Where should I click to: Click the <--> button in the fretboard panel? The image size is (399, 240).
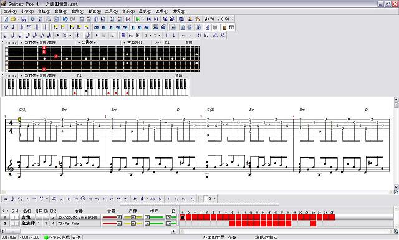pyautogui.click(x=158, y=42)
